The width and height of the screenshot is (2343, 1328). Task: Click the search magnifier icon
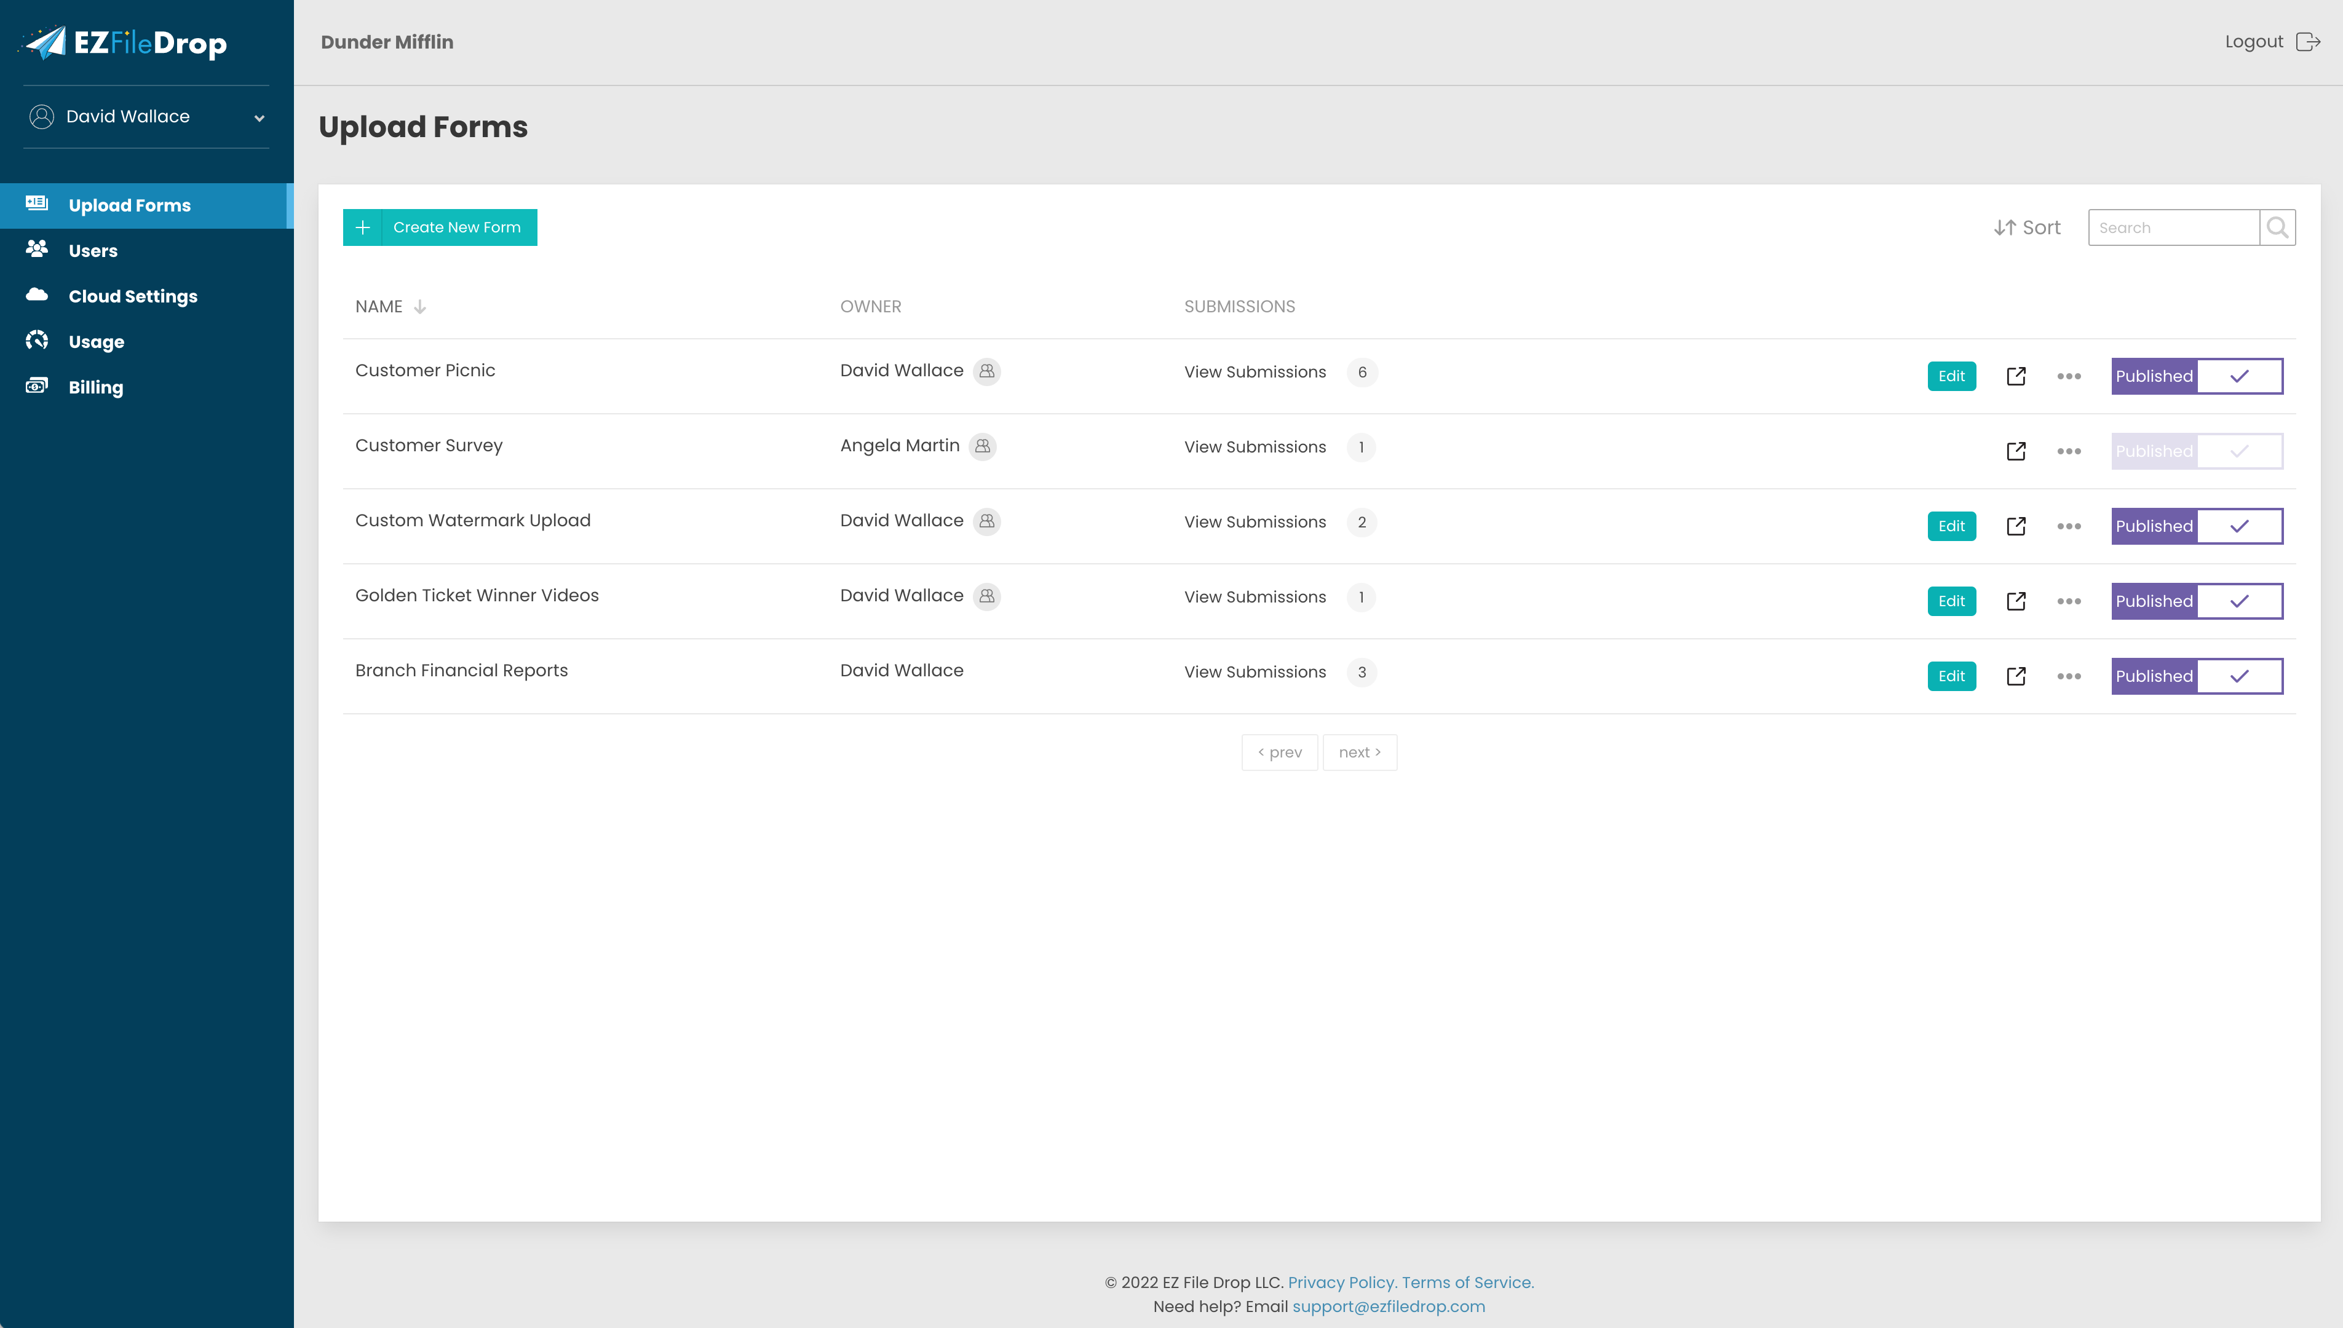pos(2277,227)
